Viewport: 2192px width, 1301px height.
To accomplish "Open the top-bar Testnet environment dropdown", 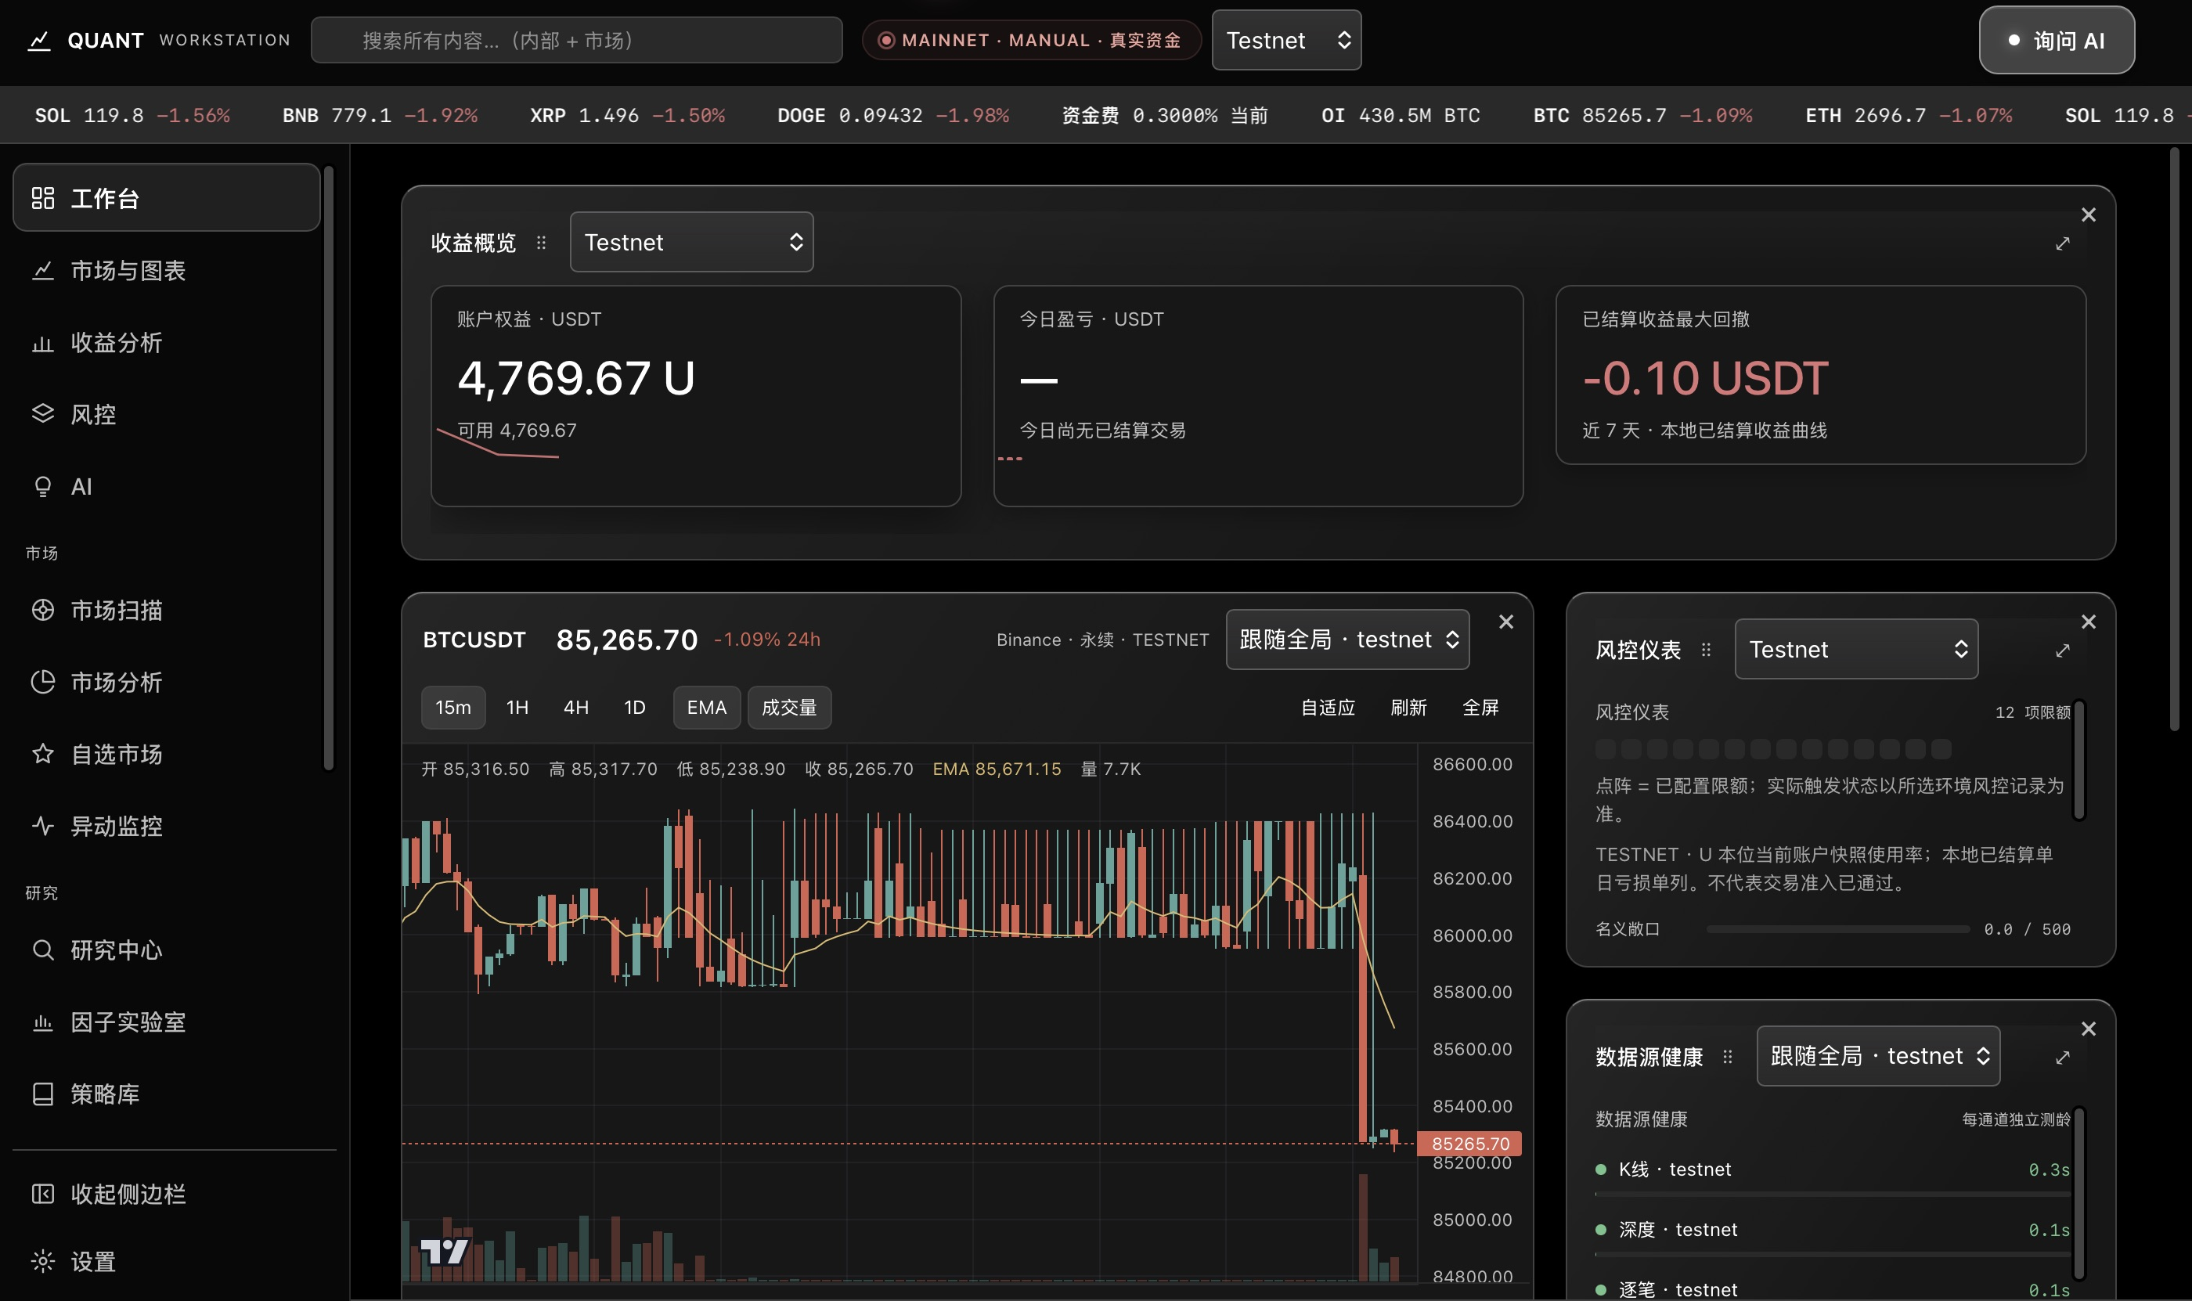I will coord(1286,41).
